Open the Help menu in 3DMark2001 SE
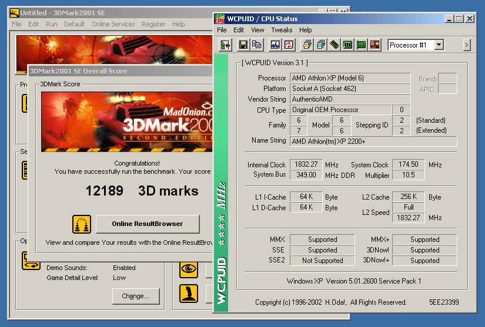 click(179, 24)
